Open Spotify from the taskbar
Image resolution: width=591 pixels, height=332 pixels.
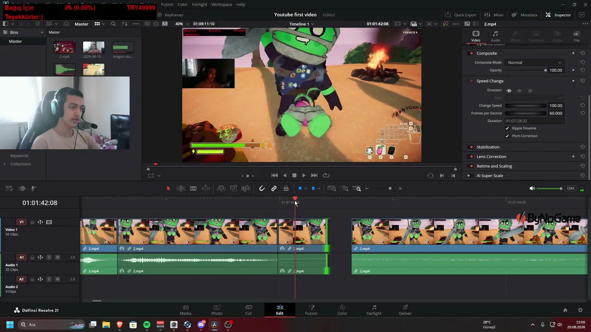147,325
